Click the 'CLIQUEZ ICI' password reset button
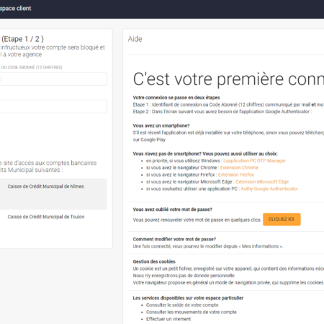 282,220
